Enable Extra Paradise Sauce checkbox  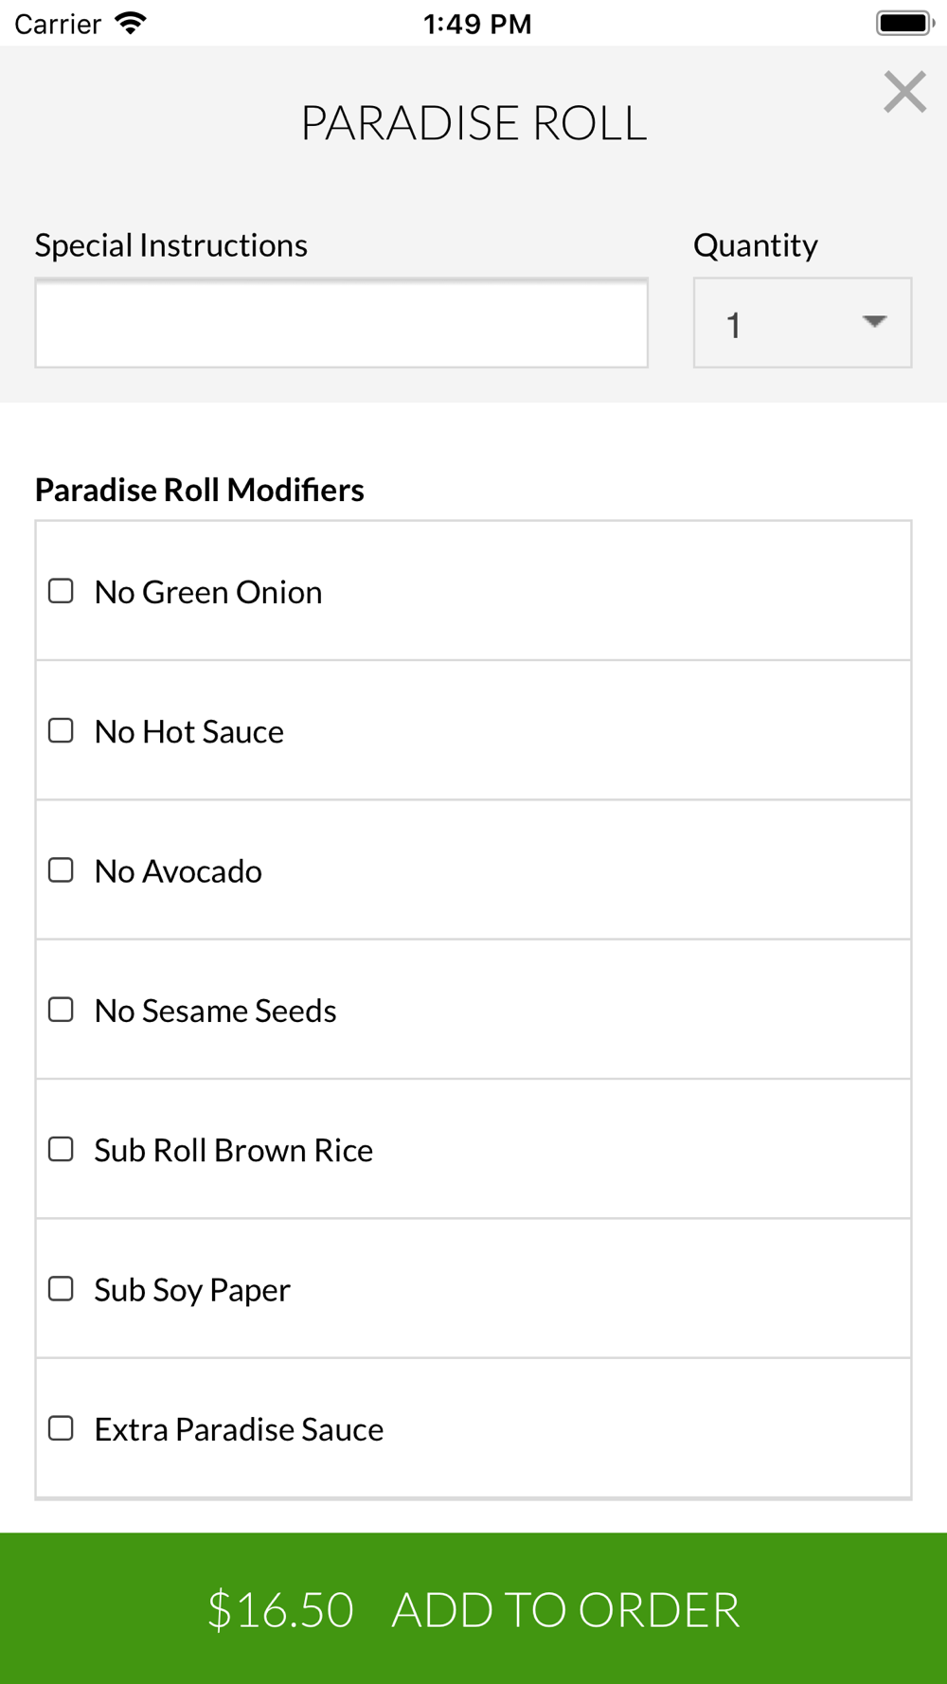[61, 1428]
